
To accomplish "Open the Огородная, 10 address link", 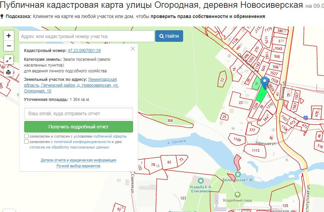I will (x=71, y=85).
